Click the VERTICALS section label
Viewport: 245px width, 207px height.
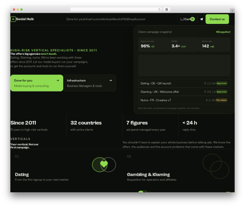point(21,139)
